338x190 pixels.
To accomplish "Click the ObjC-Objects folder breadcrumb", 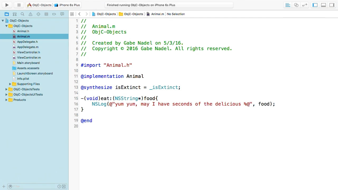I will (x=131, y=14).
